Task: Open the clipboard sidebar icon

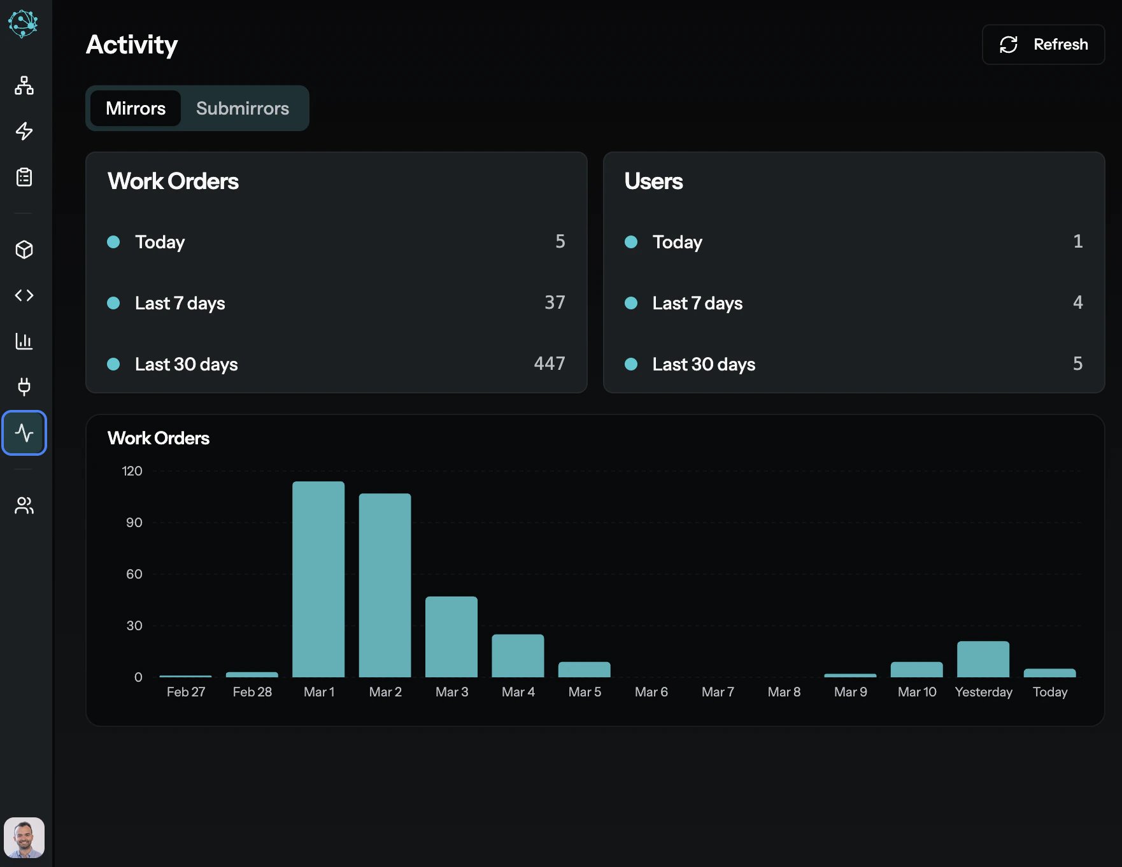Action: point(24,178)
